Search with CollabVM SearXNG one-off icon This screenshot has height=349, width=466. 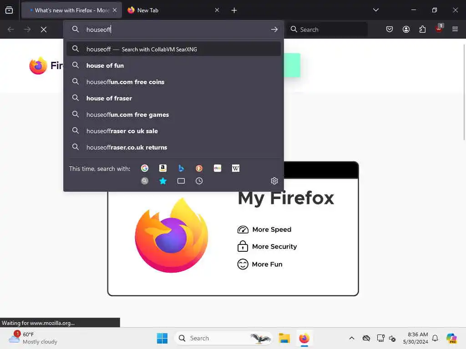point(145,181)
